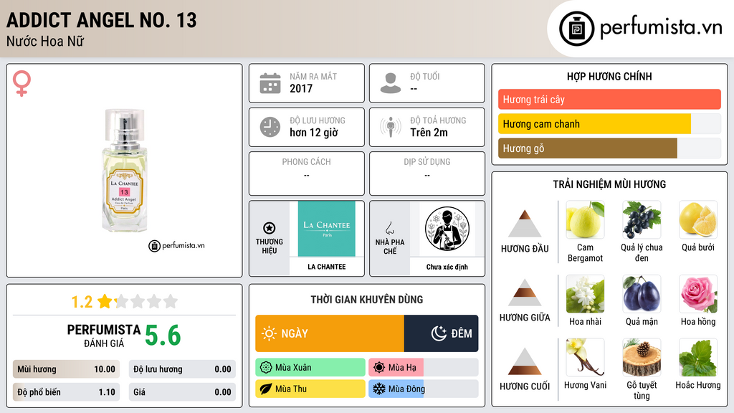Click the sillage value Trên 2m
The width and height of the screenshot is (734, 413).
tap(429, 133)
